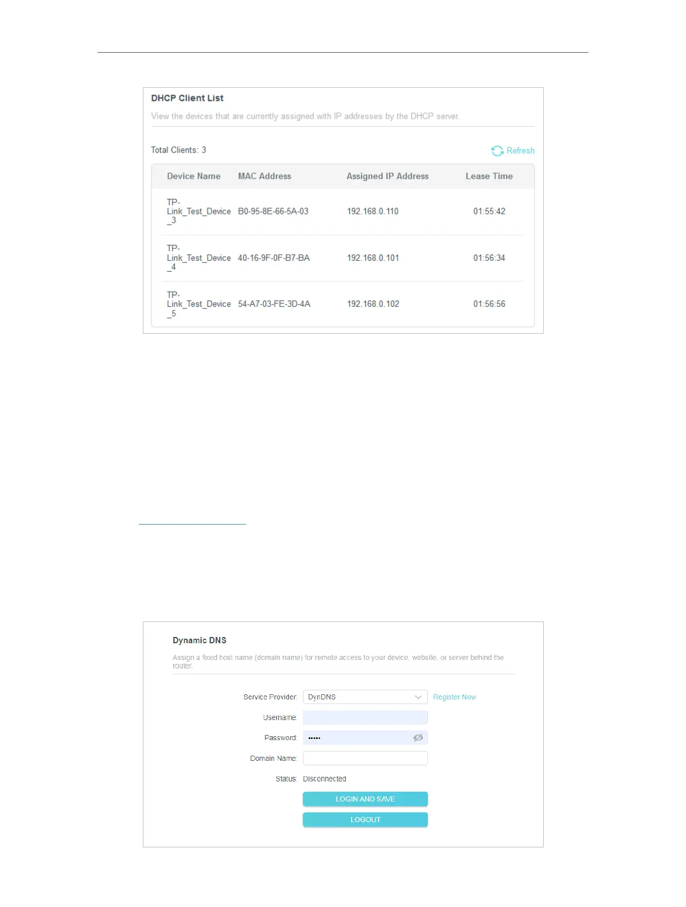This screenshot has width=686, height=907.
Task: Click the Refresh icon in DHCP Client List
Action: (x=497, y=151)
